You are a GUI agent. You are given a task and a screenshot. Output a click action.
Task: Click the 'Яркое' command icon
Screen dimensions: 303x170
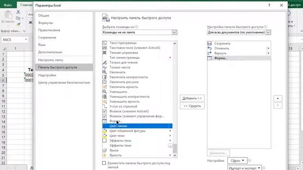coord(105,150)
